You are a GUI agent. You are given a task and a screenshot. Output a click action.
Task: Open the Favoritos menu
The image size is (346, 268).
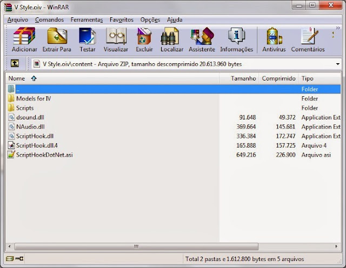[122, 19]
